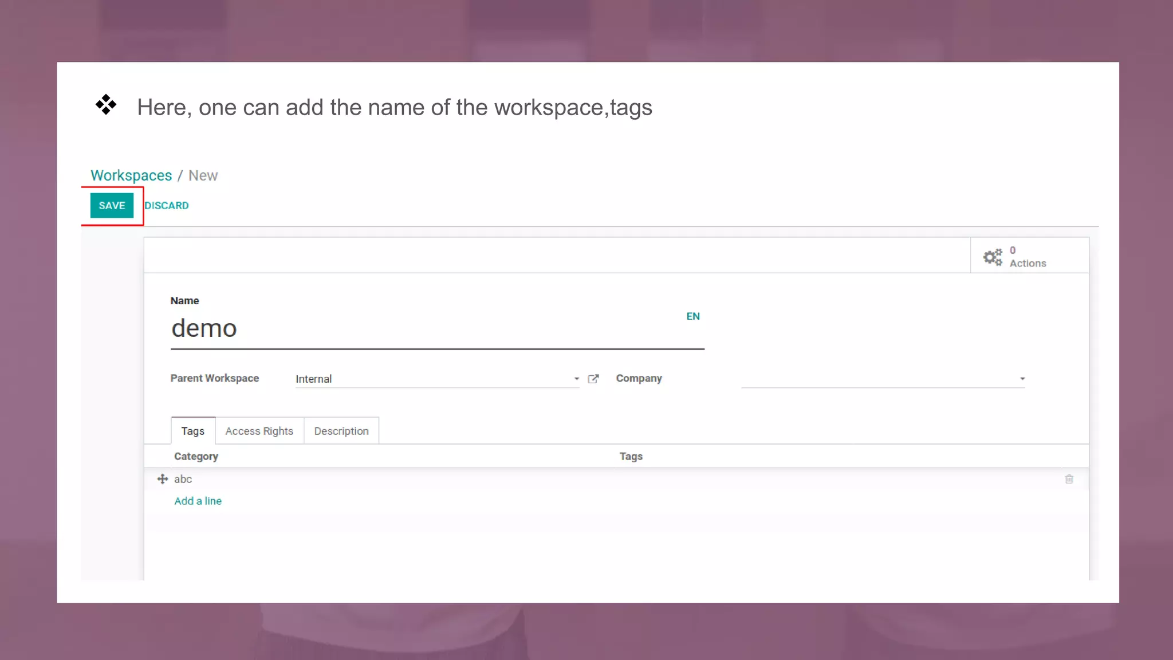Open the Description tab
Screen dimensions: 1173x660
(x=341, y=431)
